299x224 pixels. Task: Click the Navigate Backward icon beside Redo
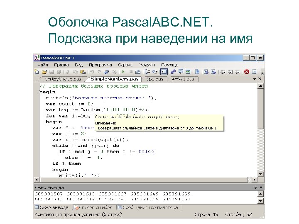[x=107, y=72]
